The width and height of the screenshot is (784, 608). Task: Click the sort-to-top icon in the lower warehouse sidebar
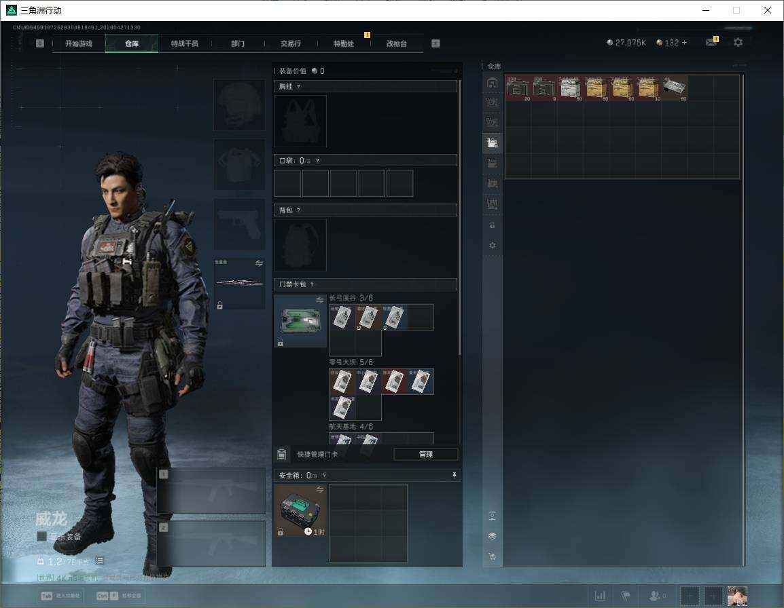pos(492,516)
